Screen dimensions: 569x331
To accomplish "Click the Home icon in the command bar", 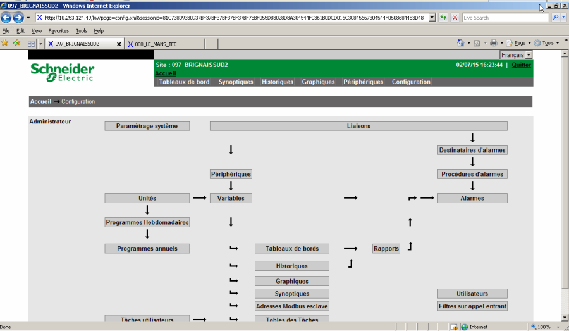I will tap(461, 43).
